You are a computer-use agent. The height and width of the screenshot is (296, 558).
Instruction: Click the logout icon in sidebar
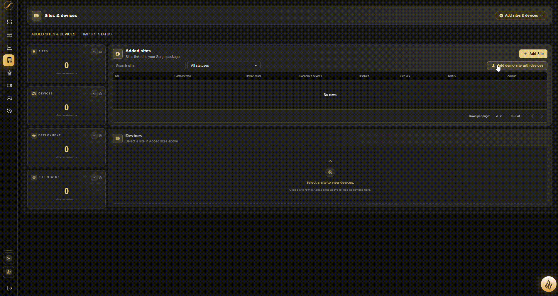(9, 288)
